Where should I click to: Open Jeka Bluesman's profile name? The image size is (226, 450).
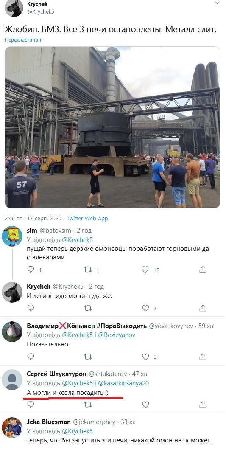pyautogui.click(x=48, y=422)
